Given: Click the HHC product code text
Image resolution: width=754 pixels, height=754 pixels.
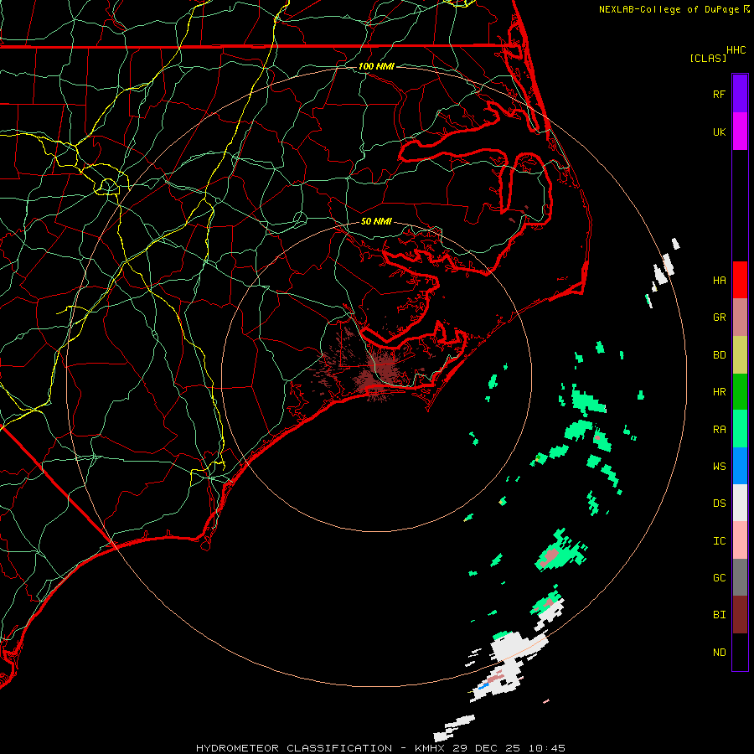Looking at the screenshot, I should pos(736,50).
